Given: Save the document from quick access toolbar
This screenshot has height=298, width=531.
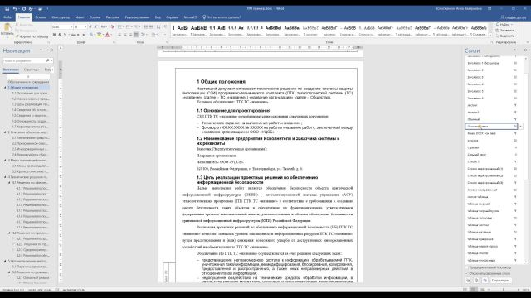Looking at the screenshot, I should pos(7,9).
